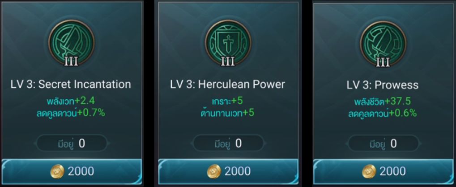Screen dimensions: 456x187
Task: Click the +2.4 stat on Secret Incantation
Action: tap(85, 101)
